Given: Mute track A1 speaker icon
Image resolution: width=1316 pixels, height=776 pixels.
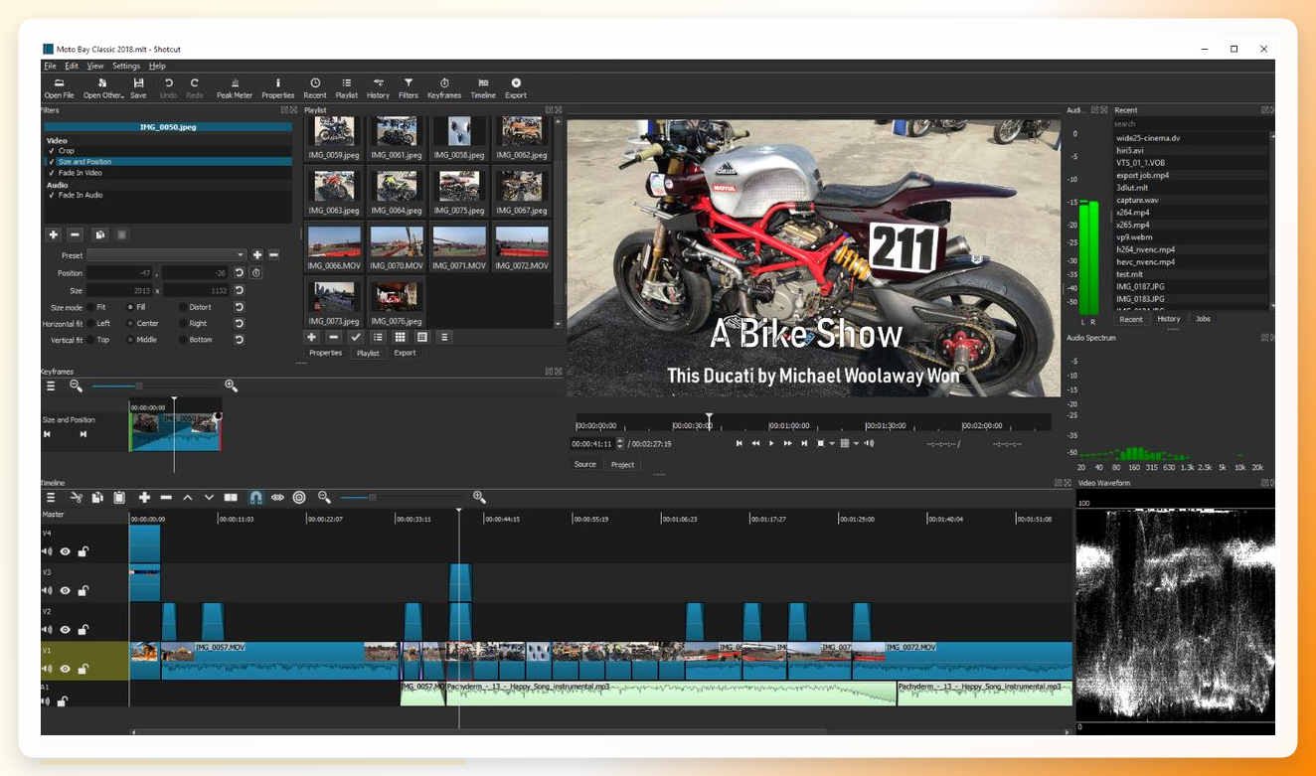Looking at the screenshot, I should point(46,701).
